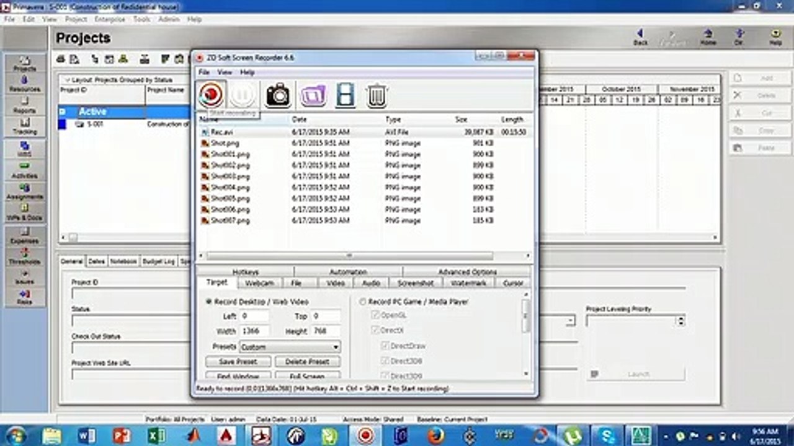Viewport: 794px width, 446px height.
Task: Go Back using the Primavera navigation arrow
Action: pos(640,37)
